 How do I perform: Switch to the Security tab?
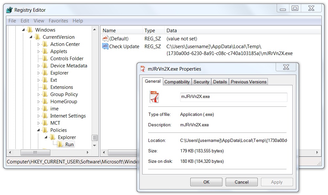coord(201,82)
